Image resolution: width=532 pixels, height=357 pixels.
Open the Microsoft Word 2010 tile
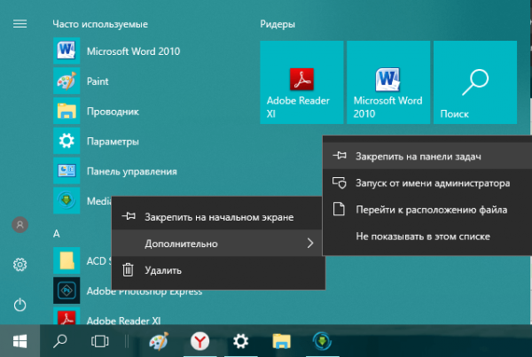click(x=388, y=82)
